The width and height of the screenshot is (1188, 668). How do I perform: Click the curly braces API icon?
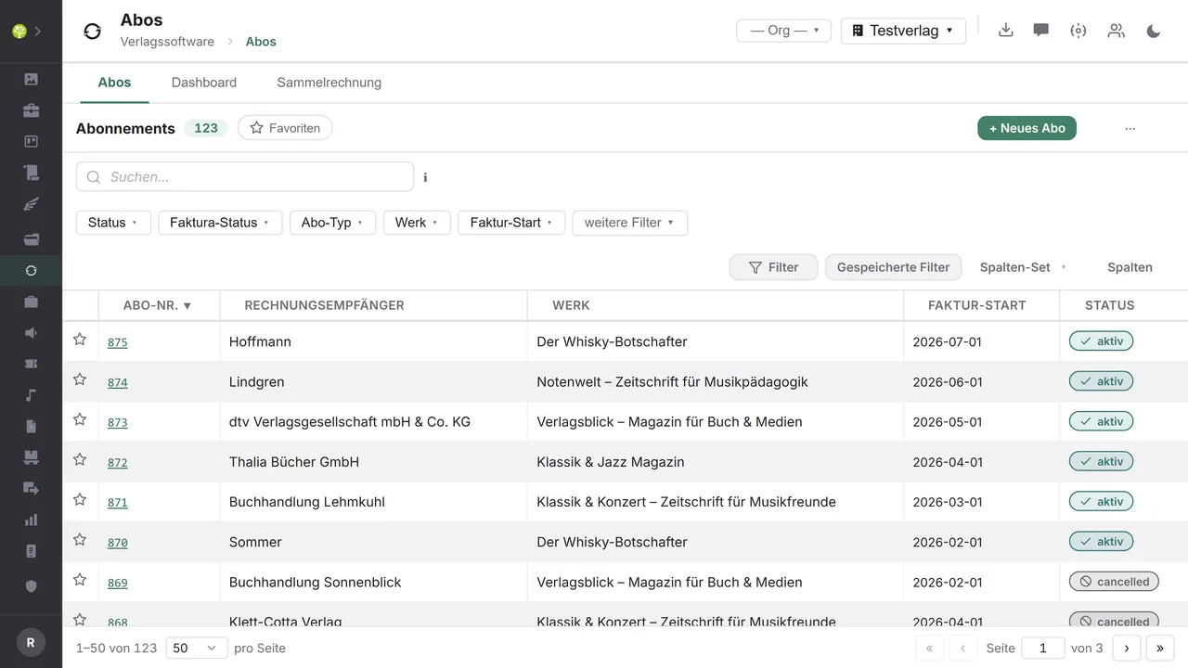click(x=1078, y=31)
